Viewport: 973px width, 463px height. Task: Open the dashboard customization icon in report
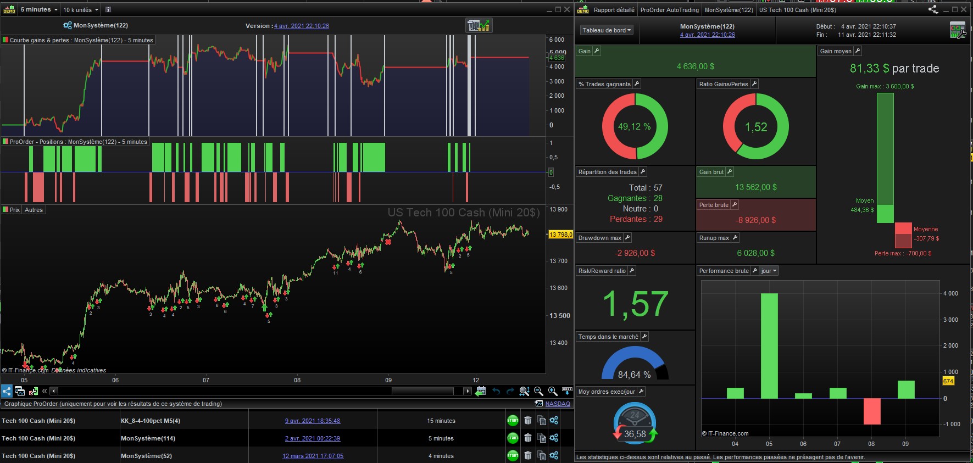957,30
